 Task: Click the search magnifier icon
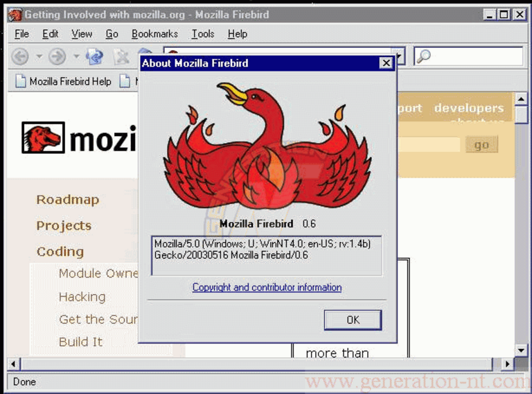[423, 56]
